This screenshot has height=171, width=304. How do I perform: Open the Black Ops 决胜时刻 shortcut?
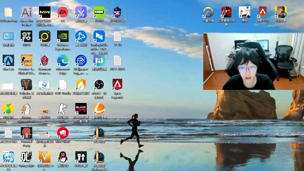point(81,109)
